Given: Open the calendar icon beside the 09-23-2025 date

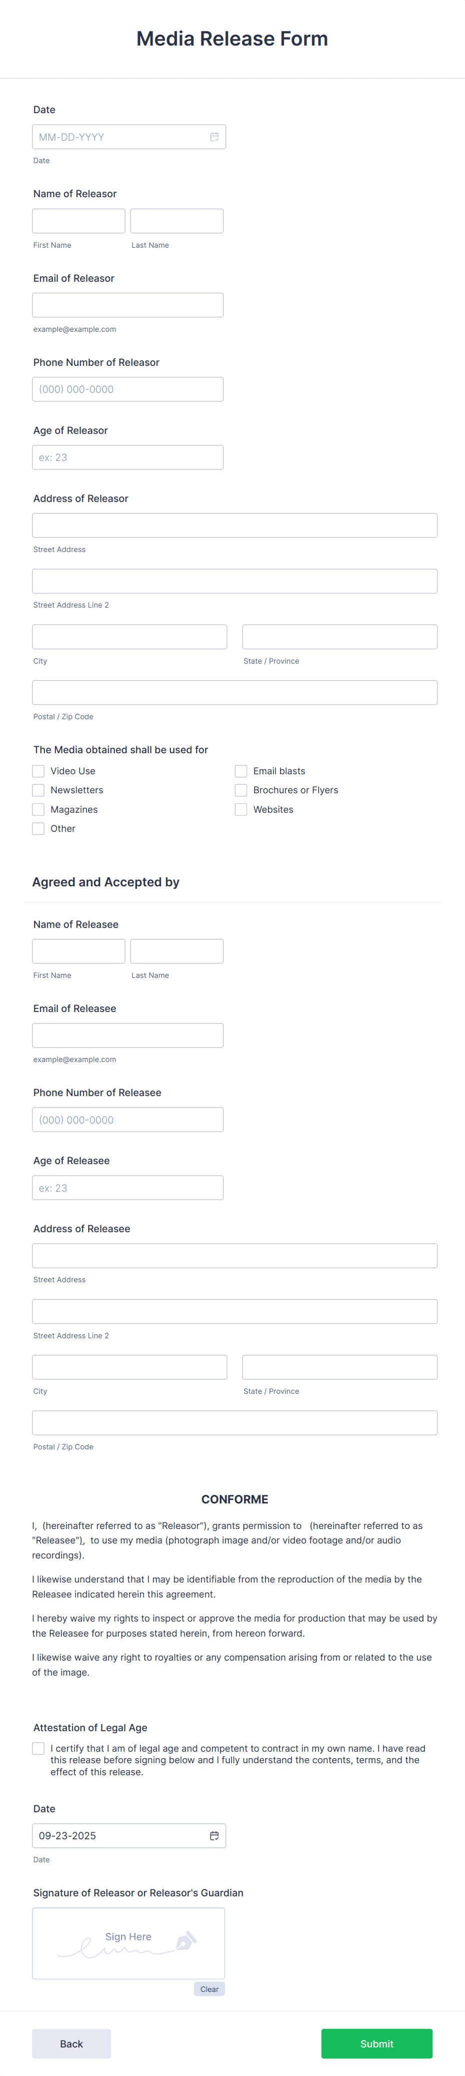Looking at the screenshot, I should pos(214,1836).
